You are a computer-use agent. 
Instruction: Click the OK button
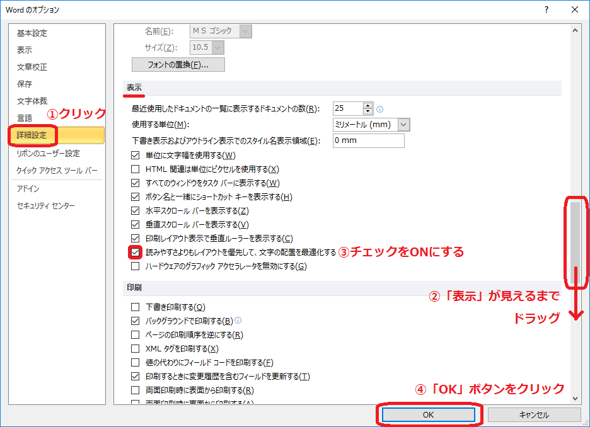click(429, 415)
